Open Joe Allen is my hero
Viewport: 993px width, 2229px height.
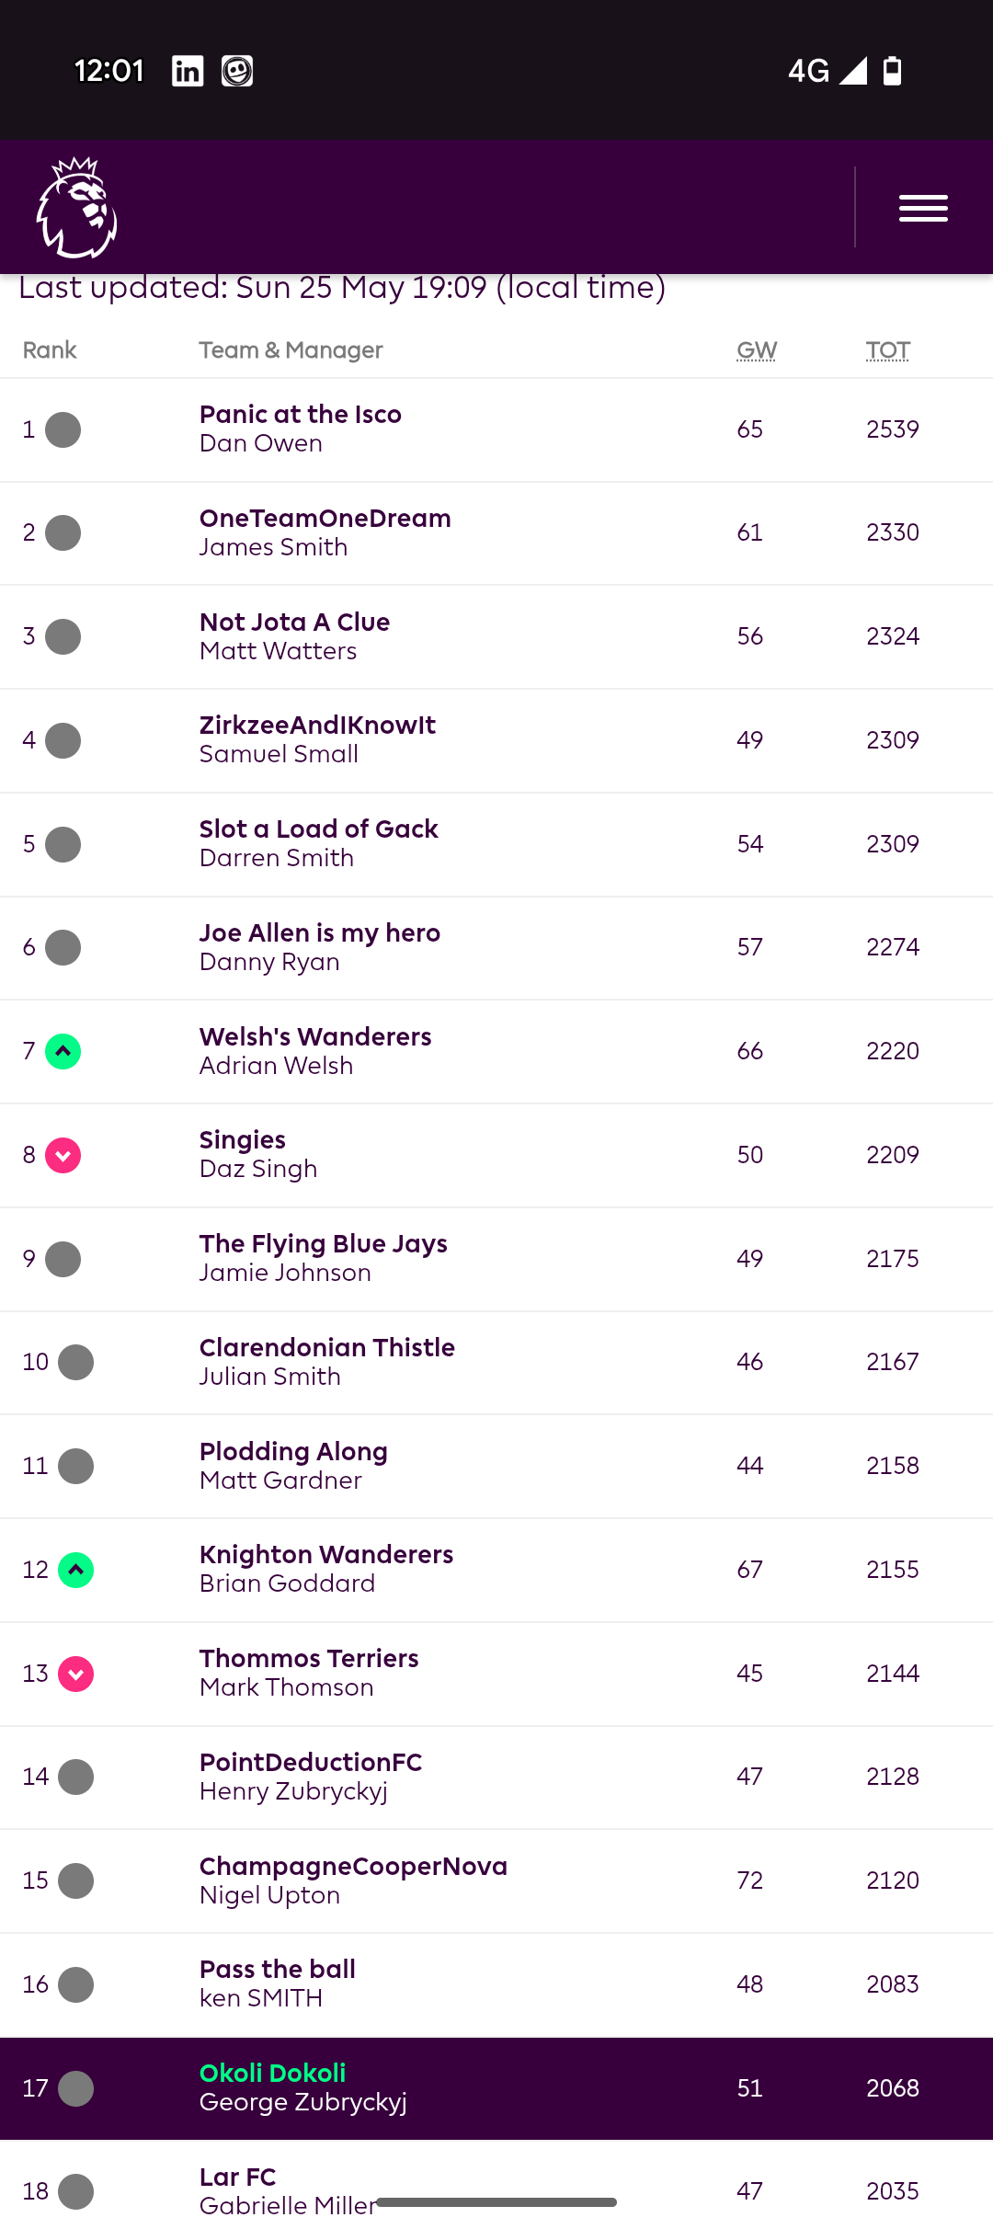[x=319, y=933]
